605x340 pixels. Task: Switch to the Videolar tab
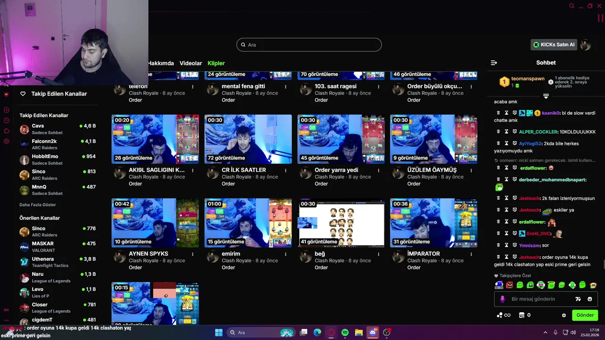[190, 63]
